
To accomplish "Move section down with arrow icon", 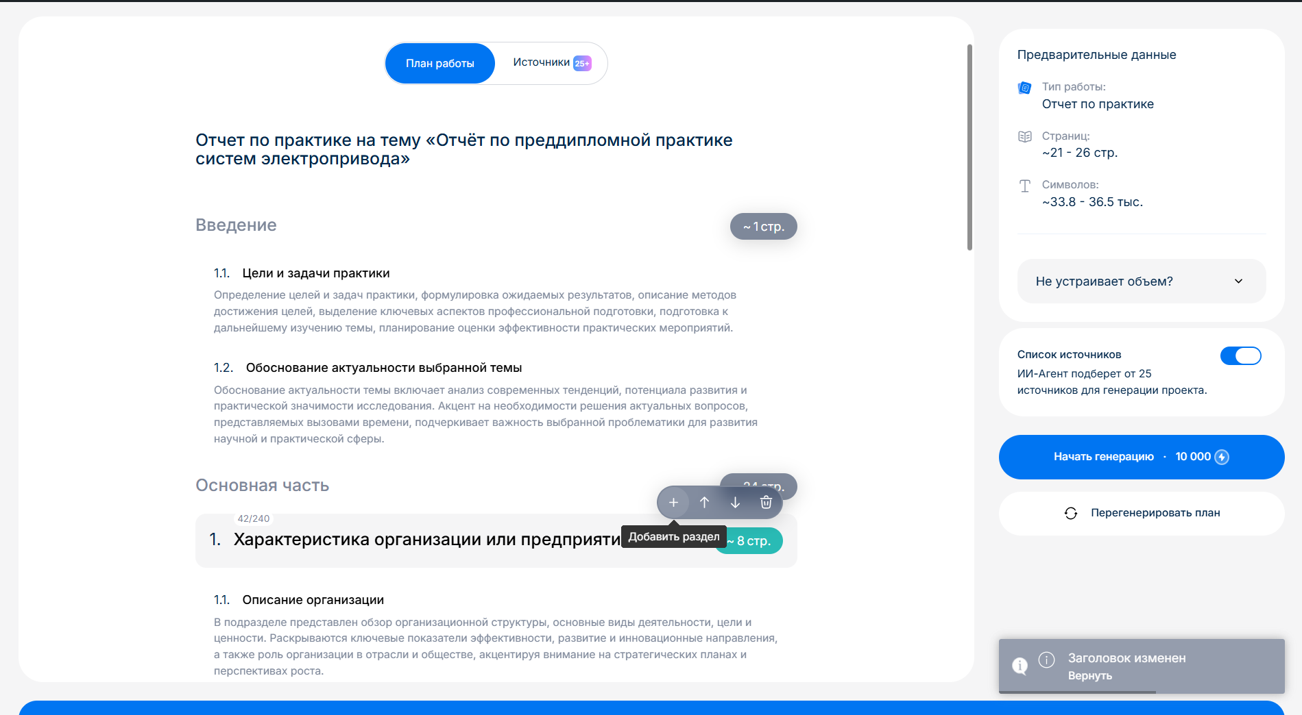I will 735,503.
